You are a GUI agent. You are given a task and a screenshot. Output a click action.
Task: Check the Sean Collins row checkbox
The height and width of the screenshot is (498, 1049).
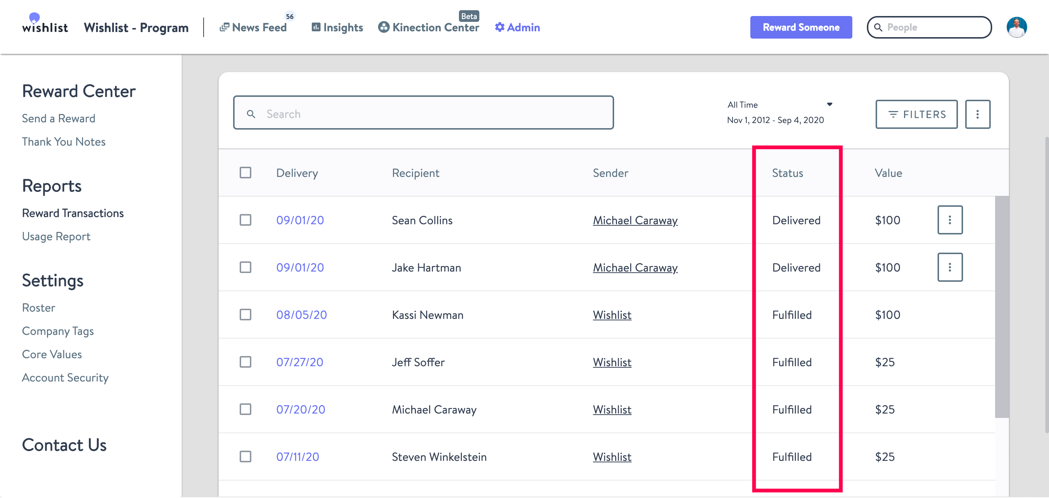point(245,220)
